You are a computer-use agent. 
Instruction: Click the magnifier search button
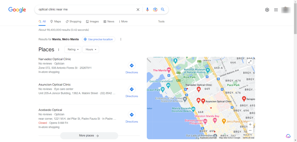point(163,10)
